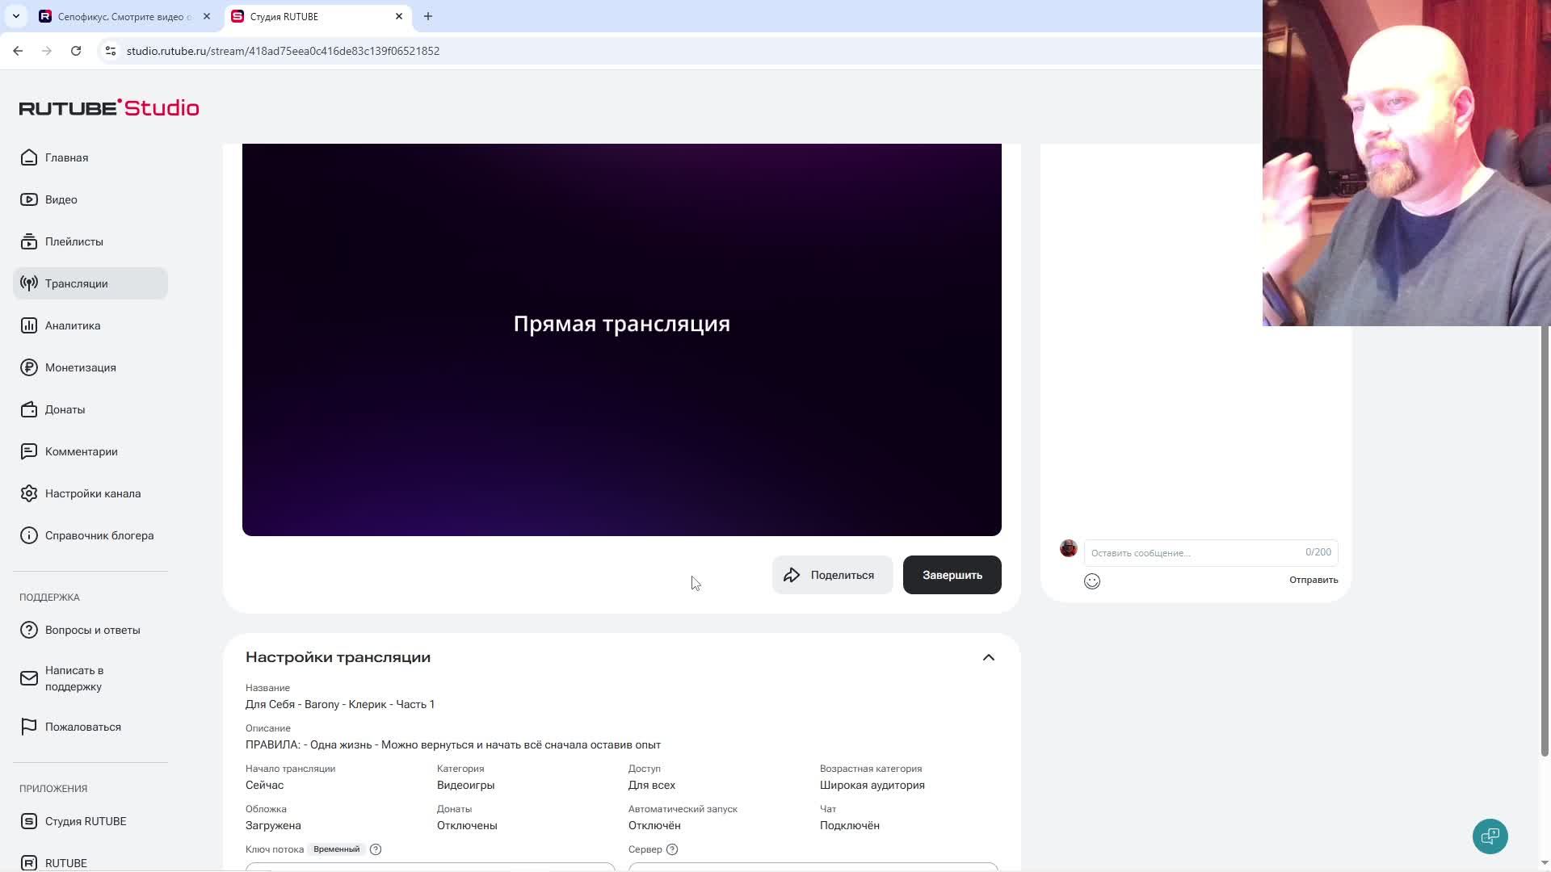Open the Главная home icon

click(x=29, y=157)
